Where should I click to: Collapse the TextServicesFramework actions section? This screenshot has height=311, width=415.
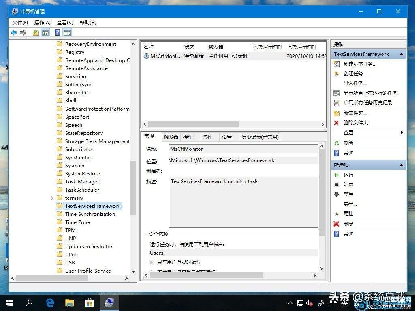tap(402, 54)
